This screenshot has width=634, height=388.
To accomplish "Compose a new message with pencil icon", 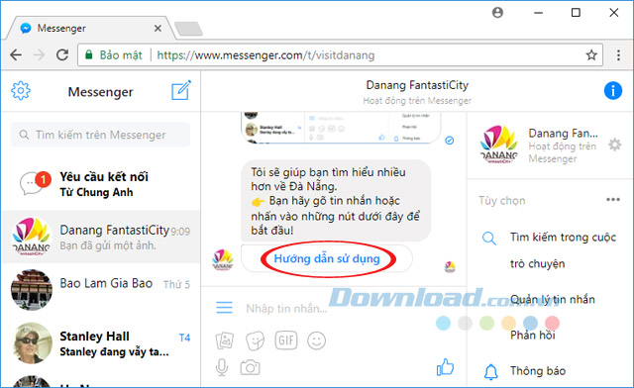I will click(180, 90).
